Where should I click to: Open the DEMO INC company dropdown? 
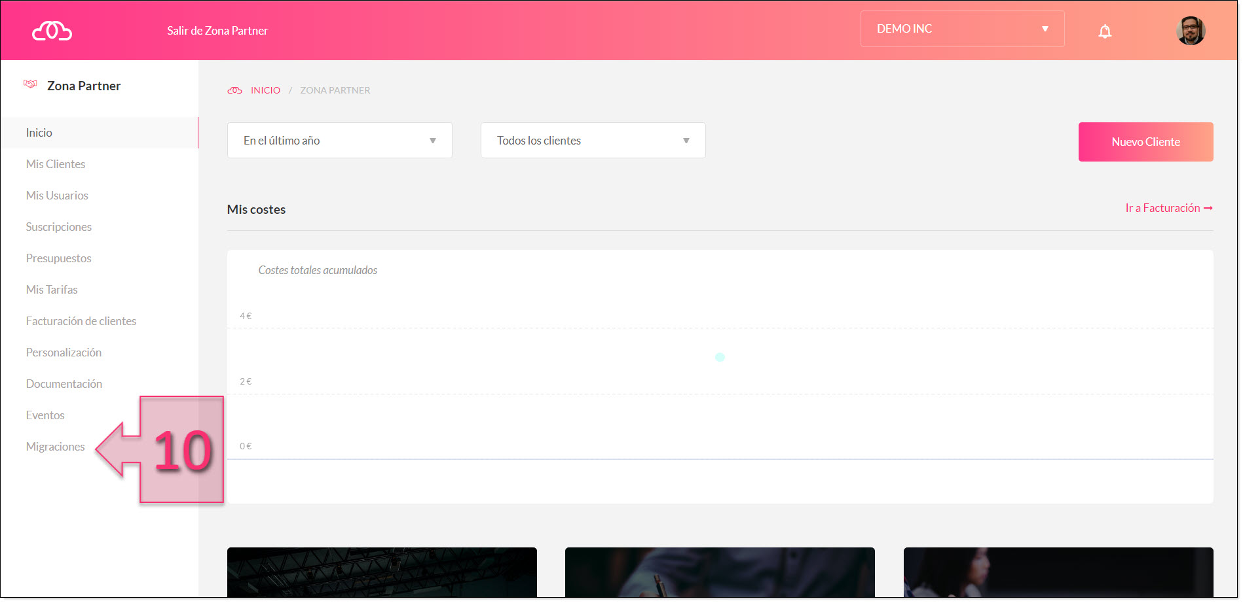(962, 29)
